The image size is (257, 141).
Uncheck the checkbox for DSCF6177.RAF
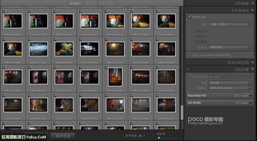(30, 39)
